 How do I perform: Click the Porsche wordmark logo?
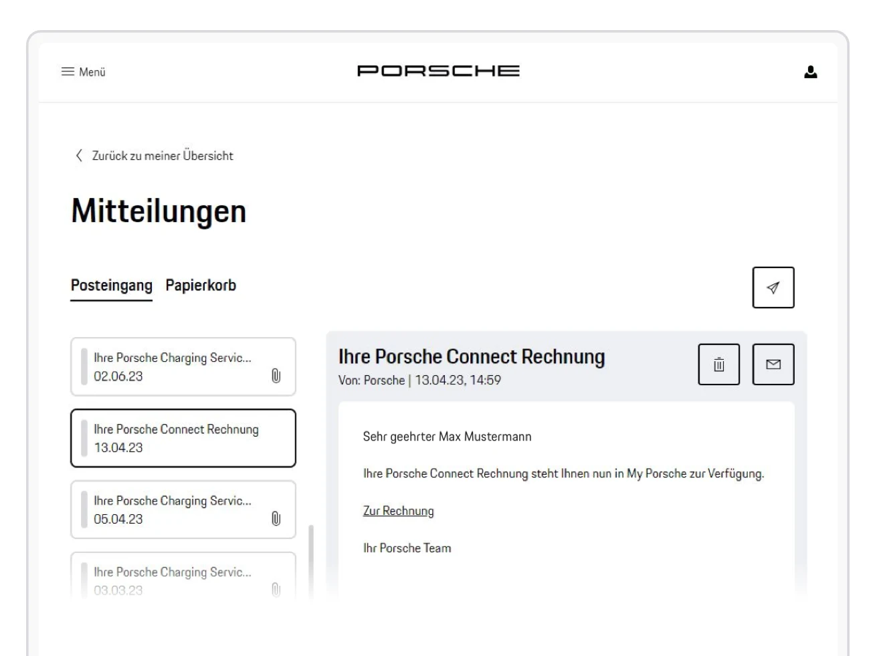pos(437,72)
